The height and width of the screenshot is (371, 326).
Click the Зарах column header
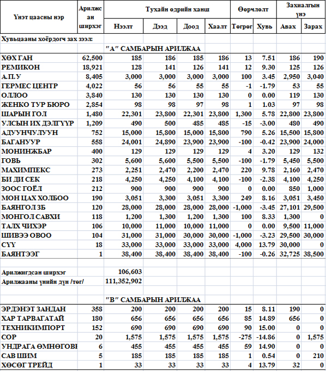click(313, 26)
